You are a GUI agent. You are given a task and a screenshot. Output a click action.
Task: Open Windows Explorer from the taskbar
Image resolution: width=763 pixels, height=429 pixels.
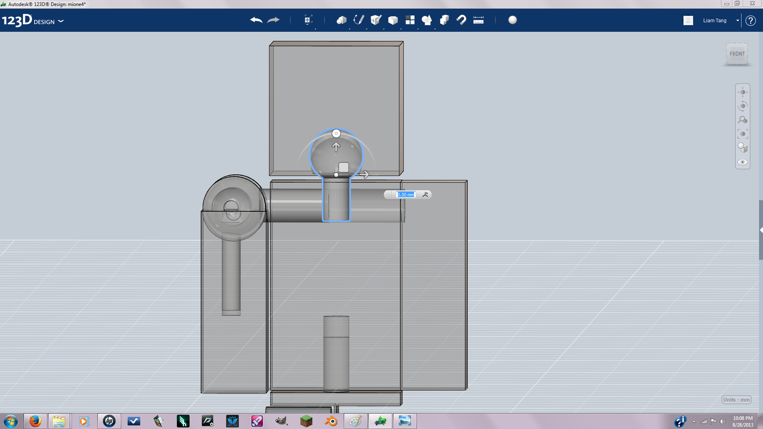(59, 421)
